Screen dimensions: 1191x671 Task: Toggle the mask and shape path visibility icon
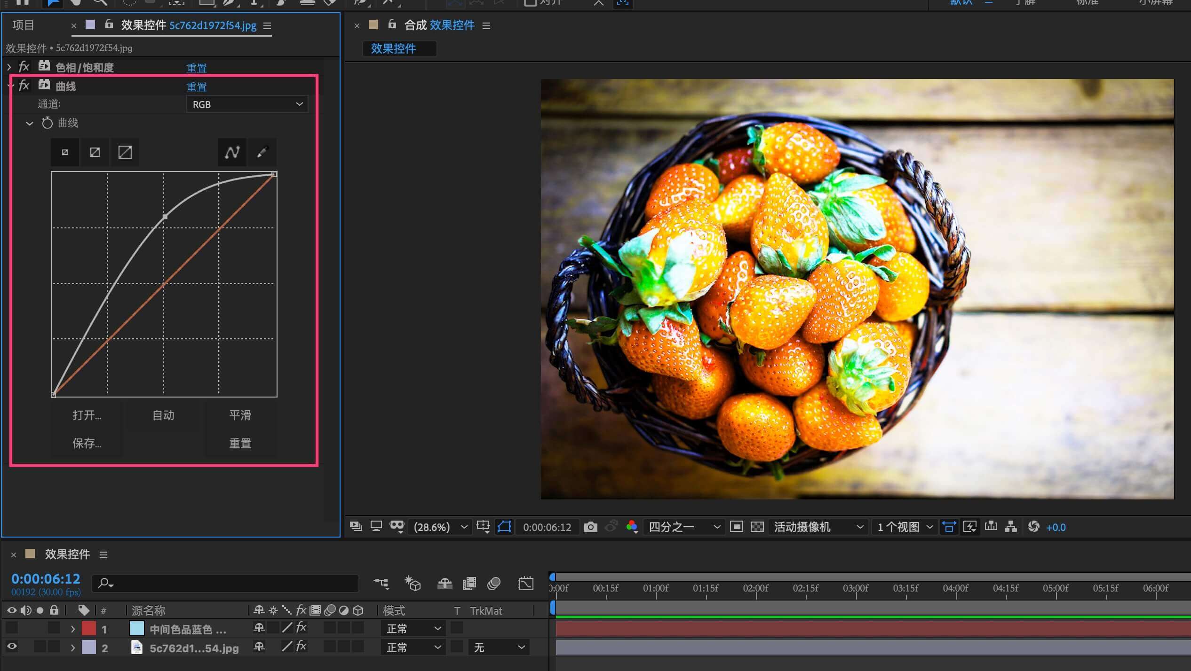(x=504, y=527)
